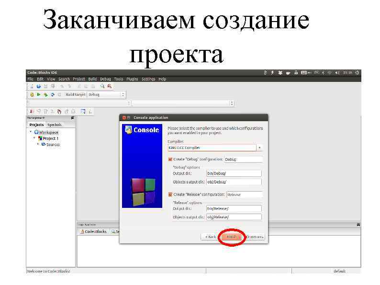Open the Search menu
The height and width of the screenshot is (285, 380).
(x=64, y=79)
